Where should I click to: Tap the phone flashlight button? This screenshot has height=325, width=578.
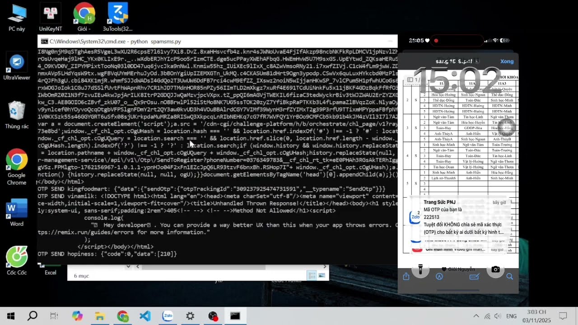[420, 269]
